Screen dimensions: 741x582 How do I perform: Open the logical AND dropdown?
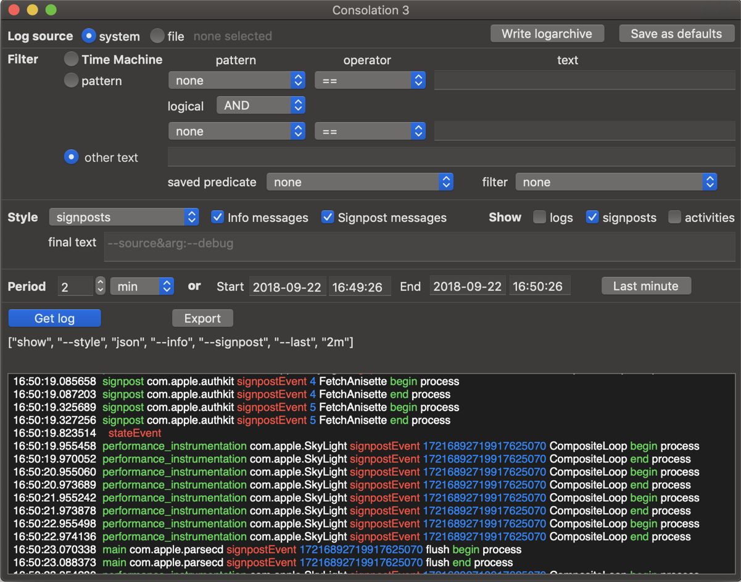click(x=260, y=105)
